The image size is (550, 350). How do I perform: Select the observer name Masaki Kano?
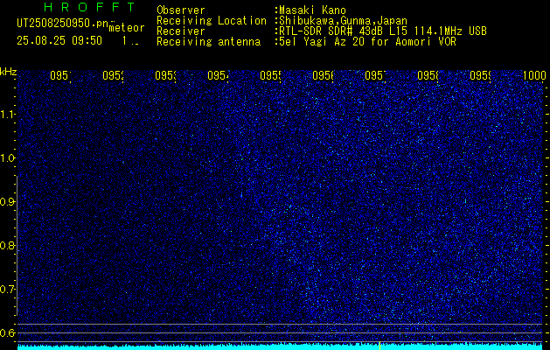click(x=312, y=10)
